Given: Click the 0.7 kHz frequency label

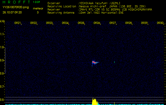Looking at the screenshot, I should tap(2, 87).
